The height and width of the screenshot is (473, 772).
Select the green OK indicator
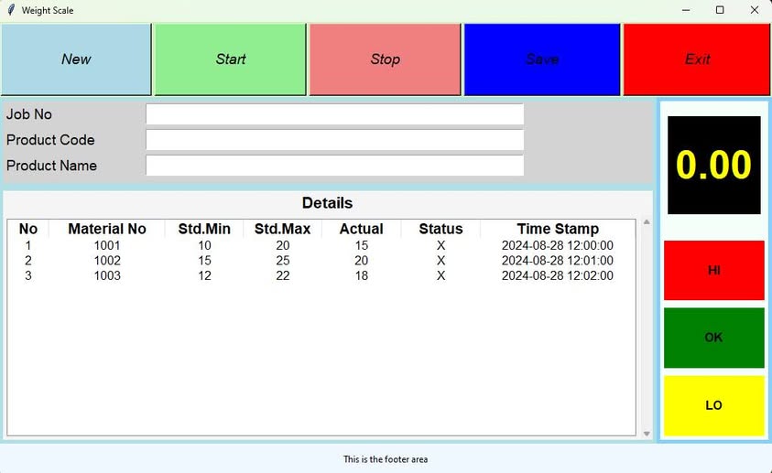(x=713, y=338)
